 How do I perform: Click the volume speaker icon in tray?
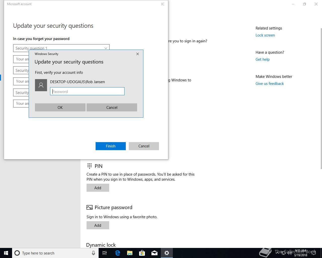(x=290, y=253)
